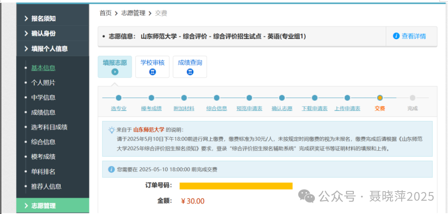Click the step dot above 综合信息
The width and height of the screenshot is (448, 214).
tap(217, 98)
